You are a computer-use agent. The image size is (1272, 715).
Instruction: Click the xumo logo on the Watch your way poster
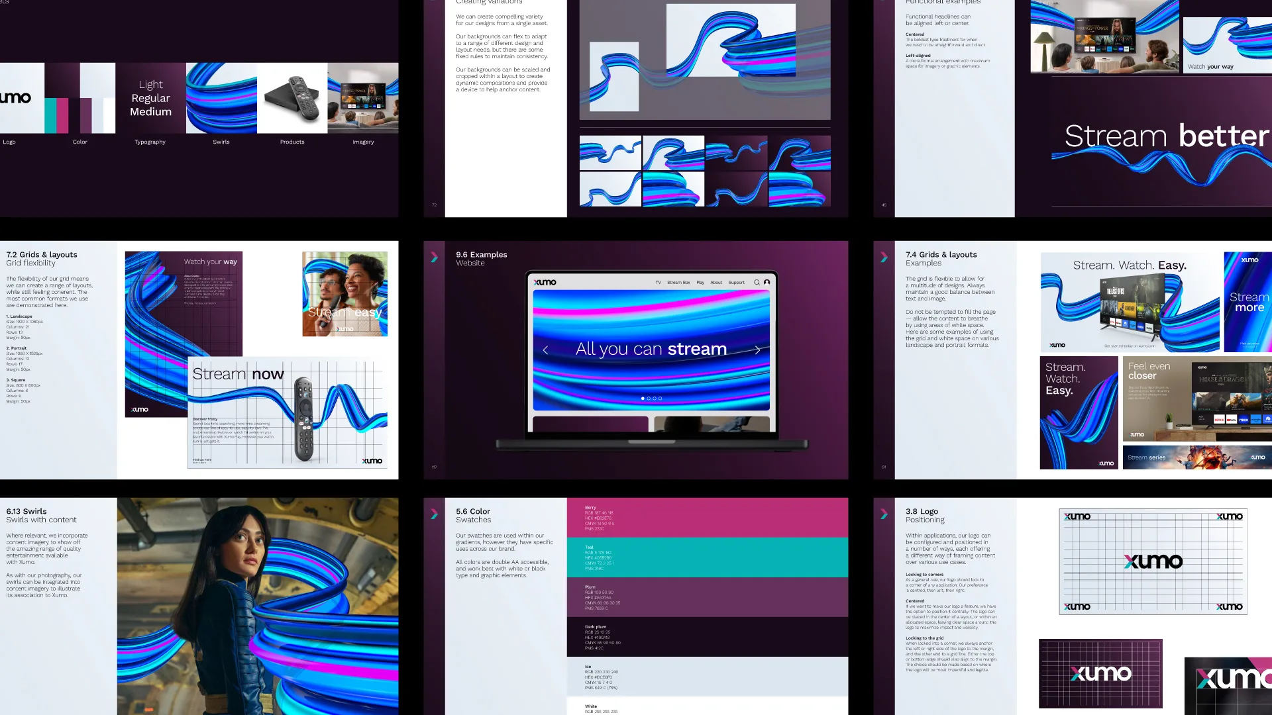tap(140, 409)
